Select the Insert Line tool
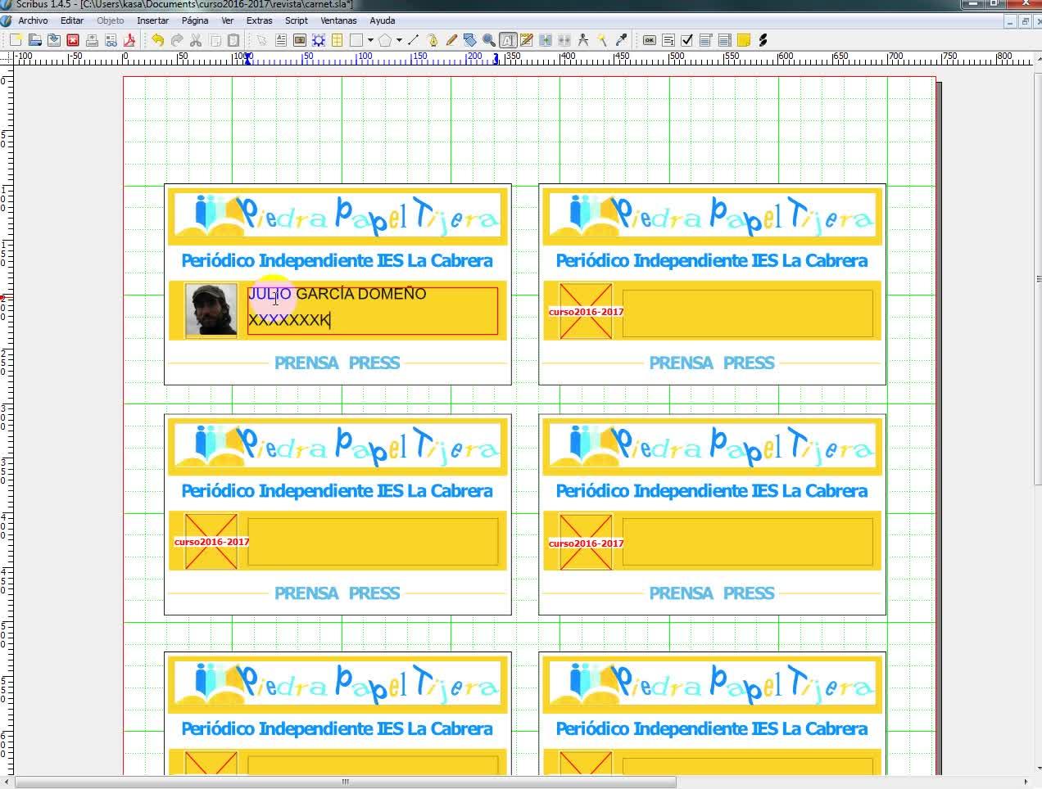This screenshot has height=789, width=1042. (x=413, y=40)
